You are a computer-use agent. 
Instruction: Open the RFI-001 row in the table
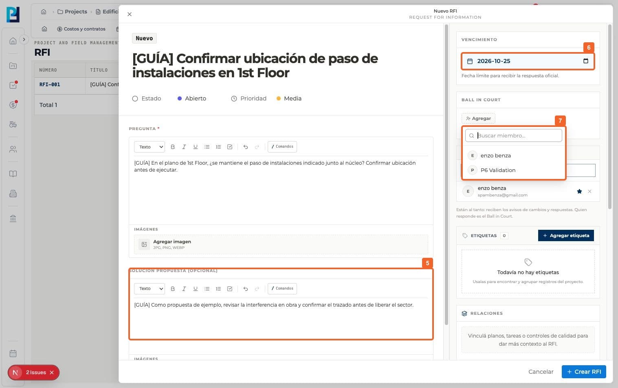77,85
